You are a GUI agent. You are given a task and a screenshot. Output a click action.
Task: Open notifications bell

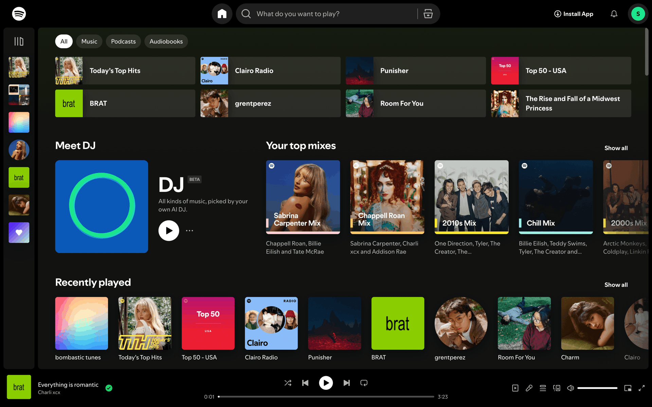[x=614, y=14]
